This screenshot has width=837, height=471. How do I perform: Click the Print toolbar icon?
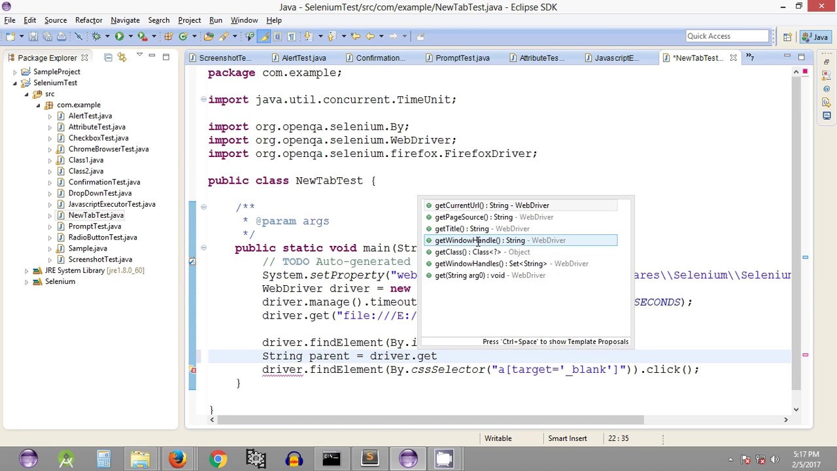pos(61,36)
